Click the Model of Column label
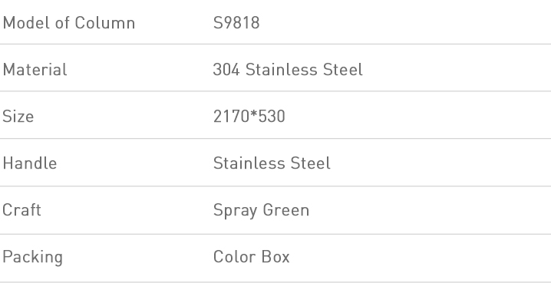This screenshot has width=551, height=283. pyautogui.click(x=69, y=23)
